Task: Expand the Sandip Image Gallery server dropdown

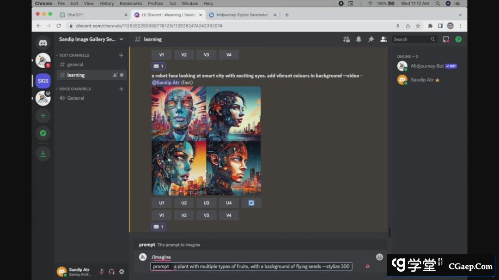Action: [x=121, y=40]
